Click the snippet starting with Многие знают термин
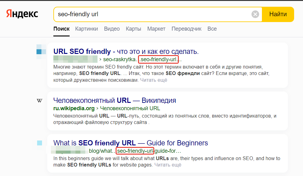The width and height of the screenshot is (303, 176). click(161, 73)
